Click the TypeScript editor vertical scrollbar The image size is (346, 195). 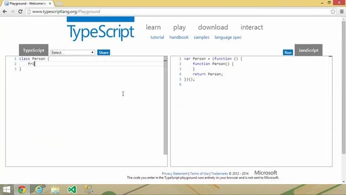(165, 106)
